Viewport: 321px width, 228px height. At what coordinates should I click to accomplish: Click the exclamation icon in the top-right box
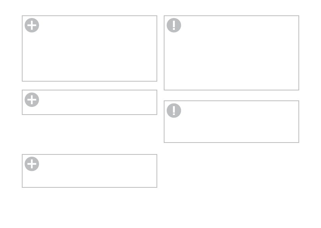point(174,26)
